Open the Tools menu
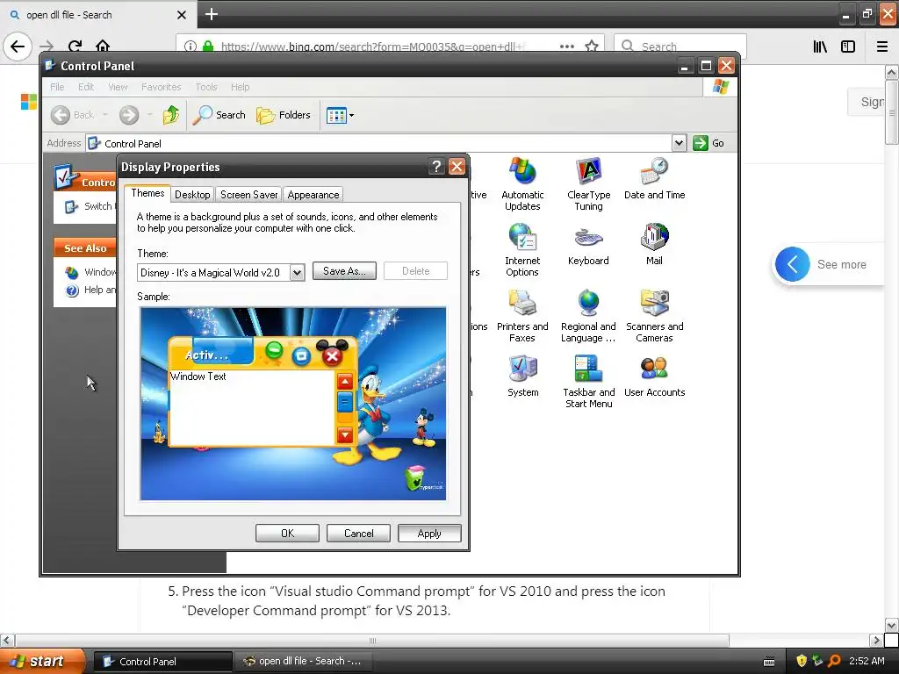This screenshot has height=674, width=899. coord(205,87)
